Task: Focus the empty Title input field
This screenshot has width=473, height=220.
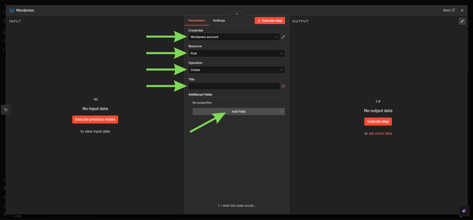Action: 234,86
